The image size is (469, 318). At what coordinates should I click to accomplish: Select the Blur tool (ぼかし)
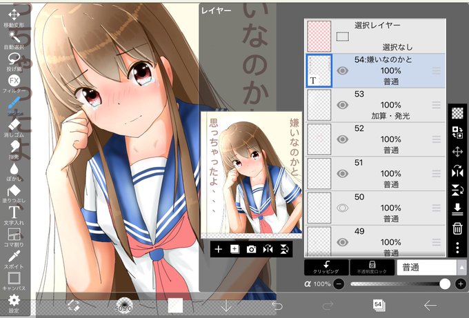(14, 172)
